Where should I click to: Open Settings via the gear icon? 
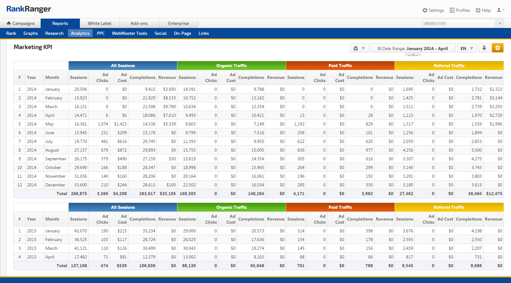(x=425, y=10)
